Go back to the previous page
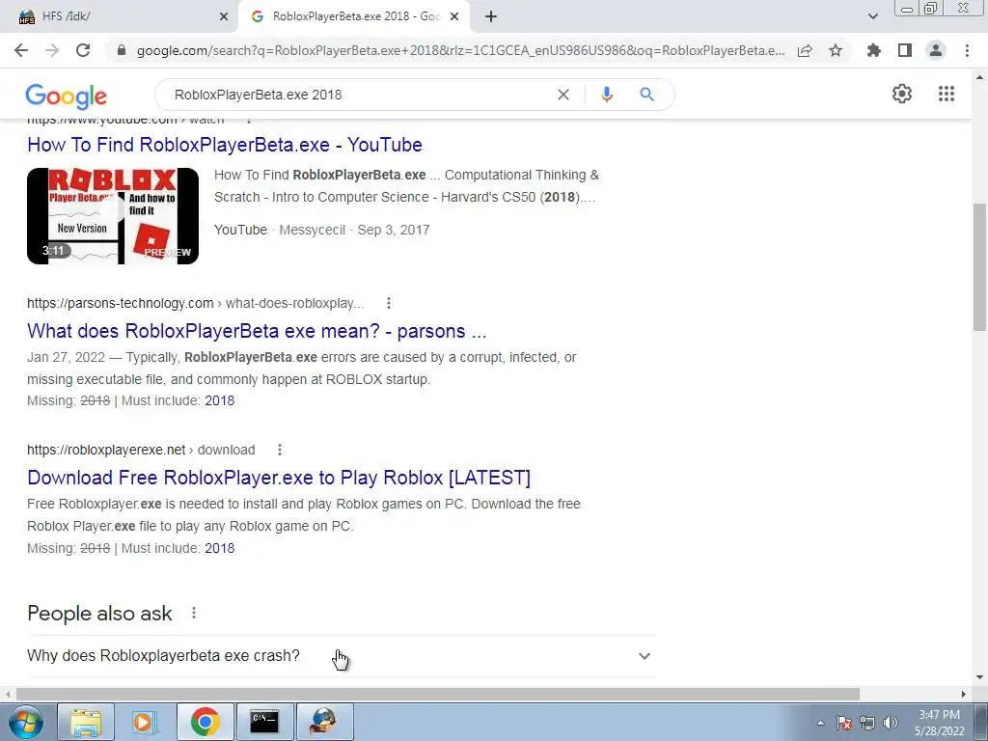The width and height of the screenshot is (988, 741). tap(21, 50)
